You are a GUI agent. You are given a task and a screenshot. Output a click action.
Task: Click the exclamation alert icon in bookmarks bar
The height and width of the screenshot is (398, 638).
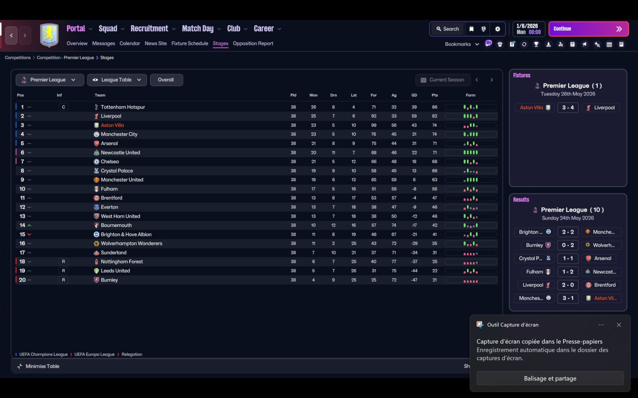tap(512, 44)
